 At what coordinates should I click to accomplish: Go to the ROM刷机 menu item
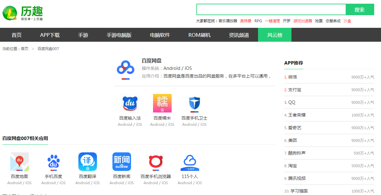point(199,35)
